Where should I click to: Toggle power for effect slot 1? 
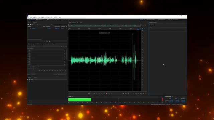(30, 50)
